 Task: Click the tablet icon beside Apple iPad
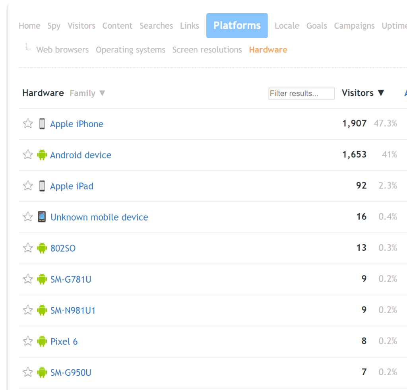coord(42,186)
